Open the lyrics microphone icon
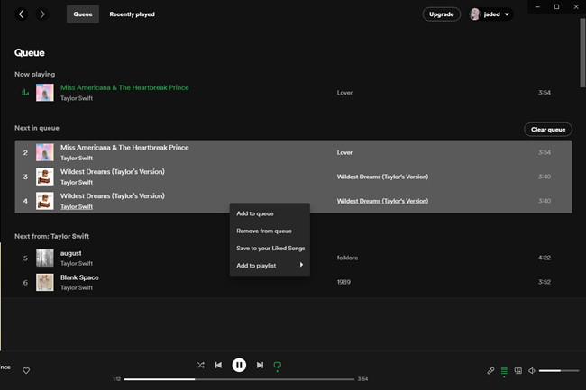 coord(490,370)
